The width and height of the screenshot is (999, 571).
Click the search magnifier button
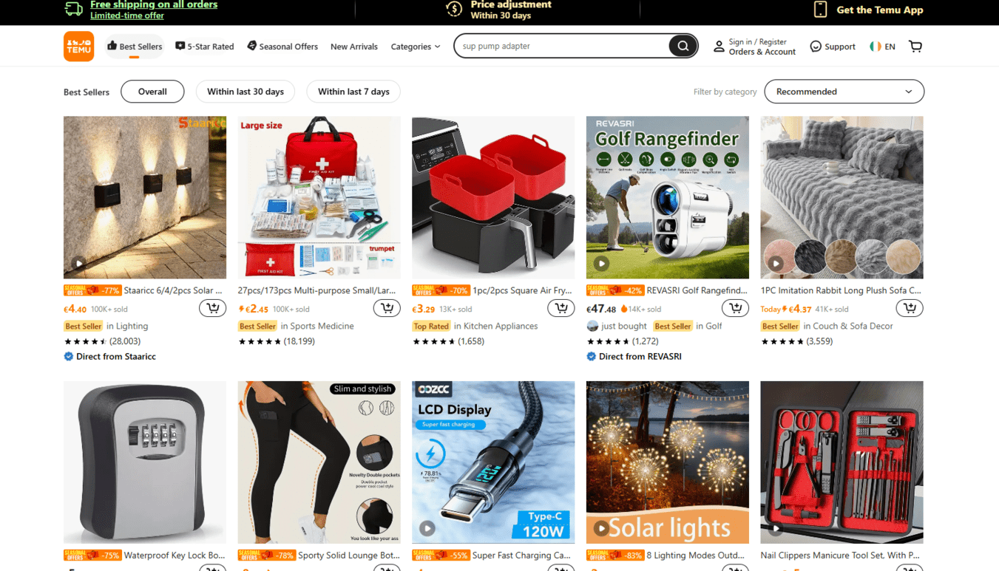[x=683, y=46]
